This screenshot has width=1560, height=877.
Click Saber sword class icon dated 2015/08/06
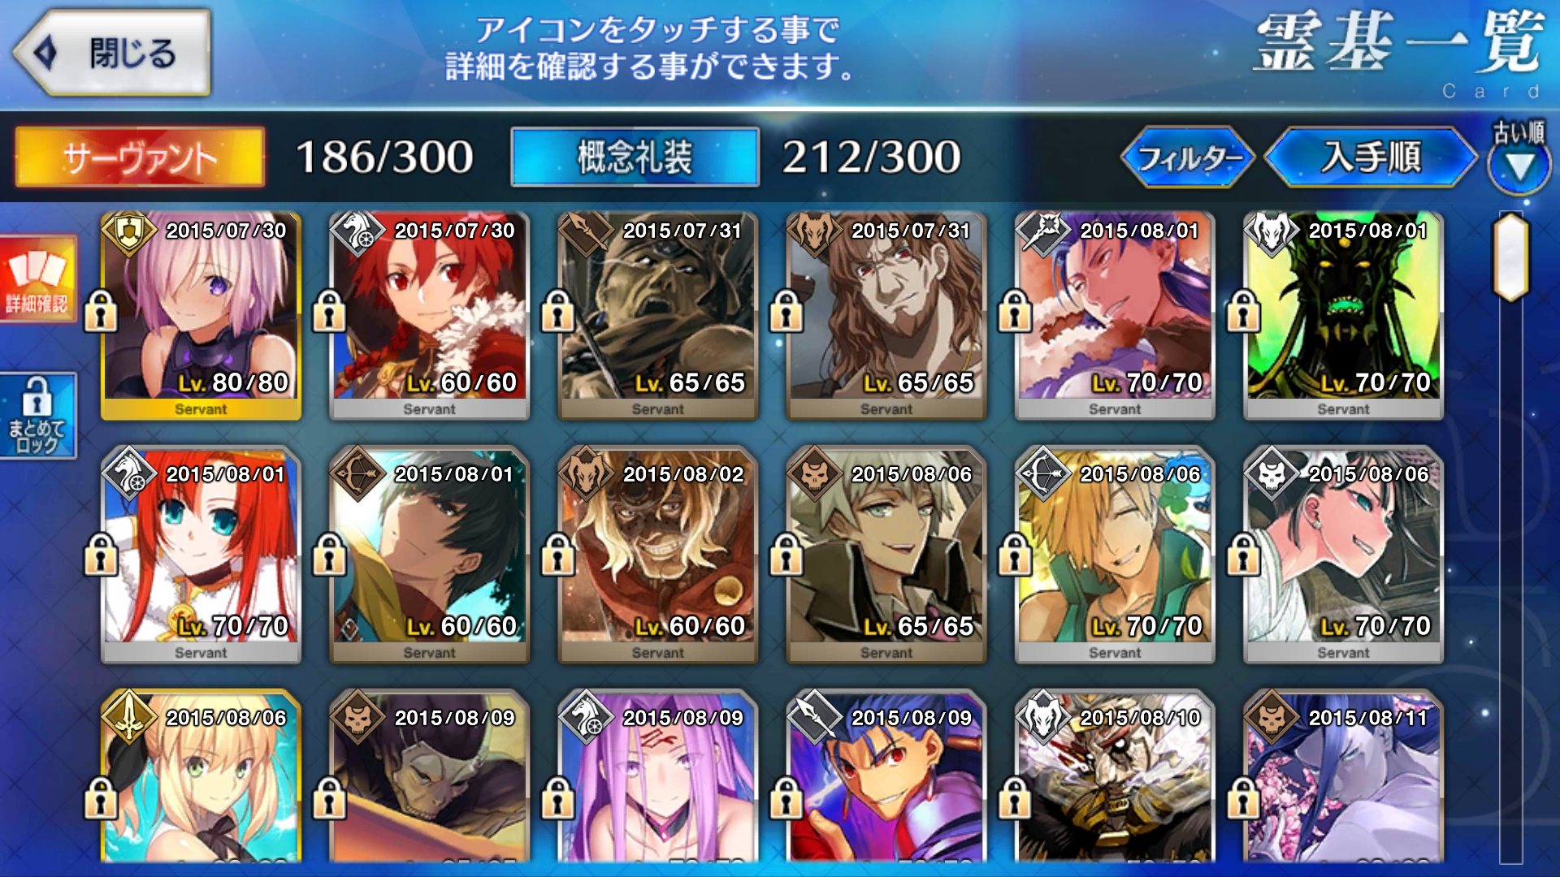pos(128,716)
